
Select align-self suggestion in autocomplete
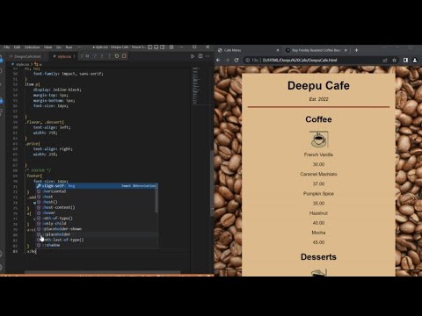pos(97,186)
